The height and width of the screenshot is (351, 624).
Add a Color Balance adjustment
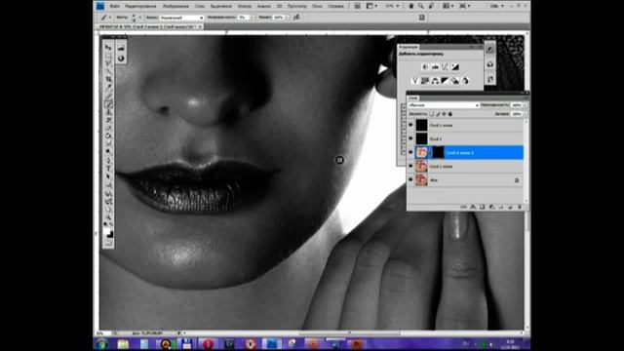435,81
